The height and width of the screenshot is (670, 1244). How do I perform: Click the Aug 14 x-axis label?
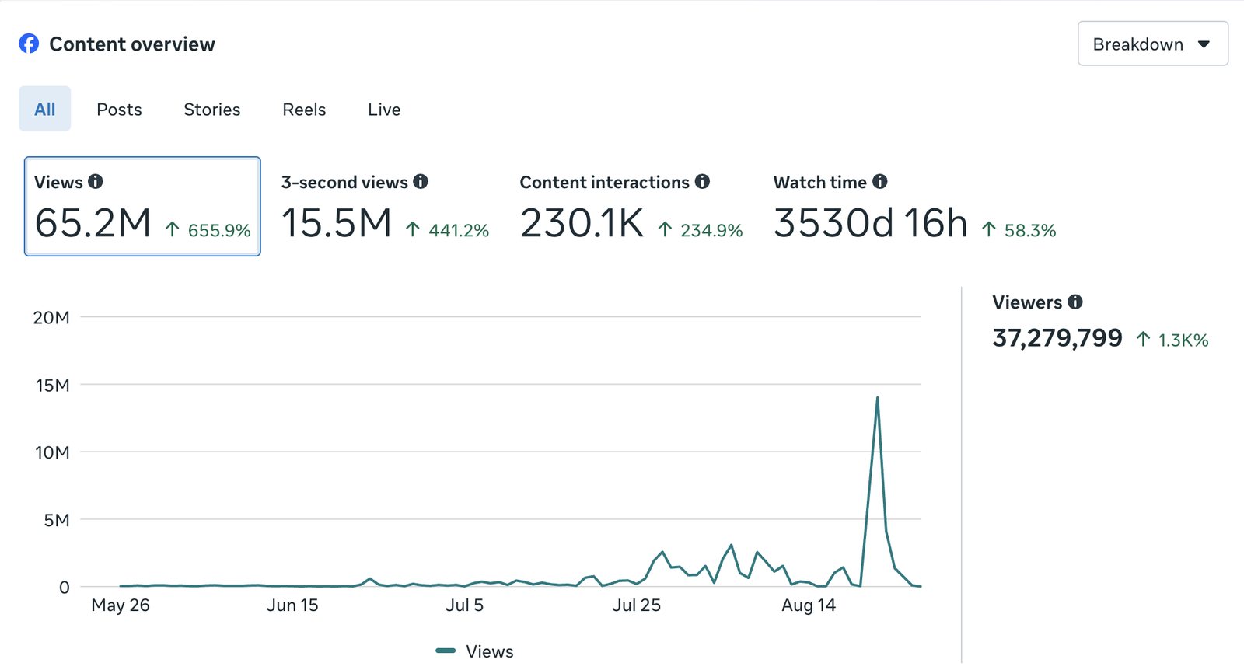click(809, 605)
